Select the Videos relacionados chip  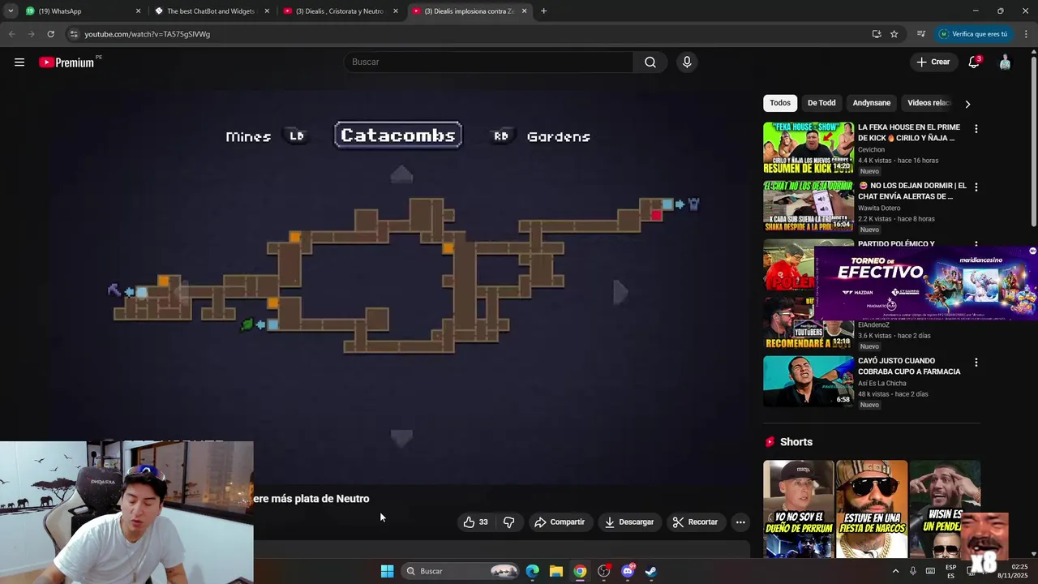coord(929,103)
